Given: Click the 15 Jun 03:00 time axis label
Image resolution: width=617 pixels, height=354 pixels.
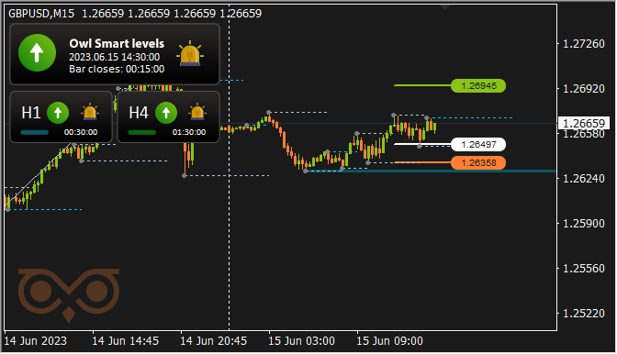Looking at the screenshot, I should [302, 340].
